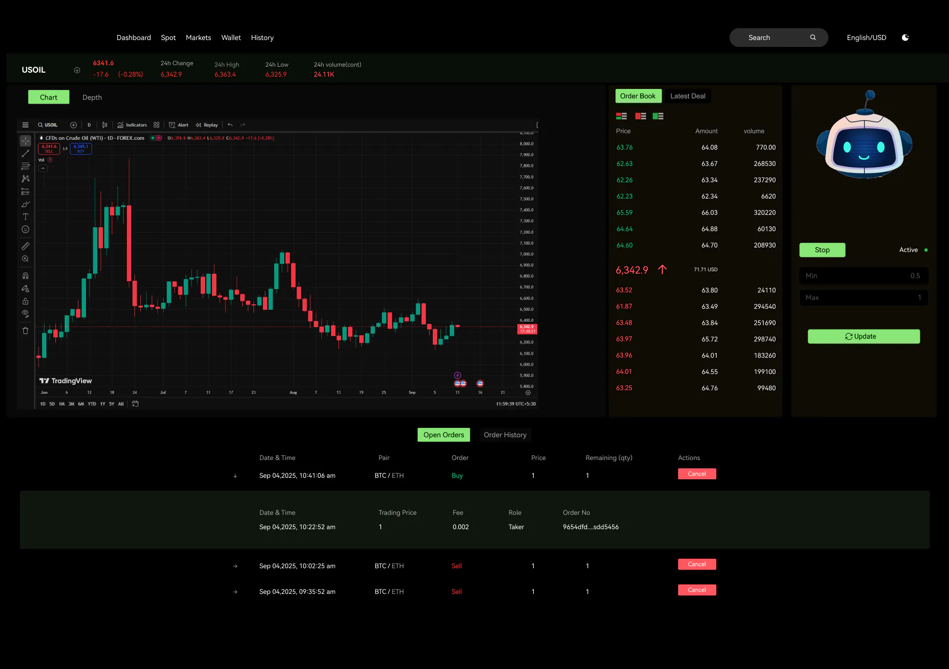This screenshot has height=669, width=949.
Task: Show buy-only order book view
Action: (x=658, y=116)
